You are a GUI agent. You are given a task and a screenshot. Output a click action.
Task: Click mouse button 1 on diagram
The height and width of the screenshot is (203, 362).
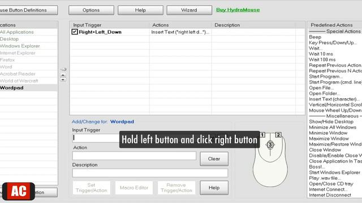262,135
